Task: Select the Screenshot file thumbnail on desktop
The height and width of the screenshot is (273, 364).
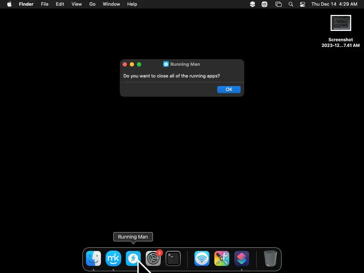Action: [341, 23]
